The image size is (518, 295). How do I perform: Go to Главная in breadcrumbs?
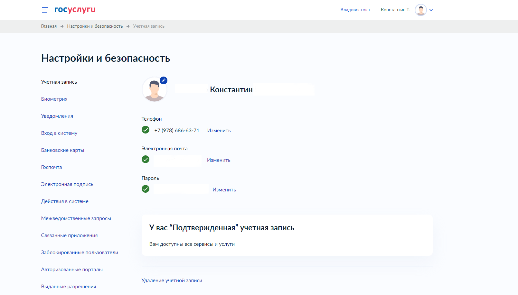pyautogui.click(x=49, y=26)
